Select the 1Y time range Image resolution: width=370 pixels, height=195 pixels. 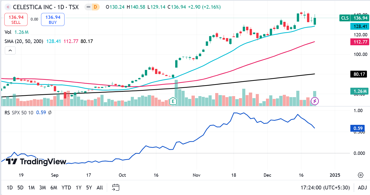coord(79,188)
